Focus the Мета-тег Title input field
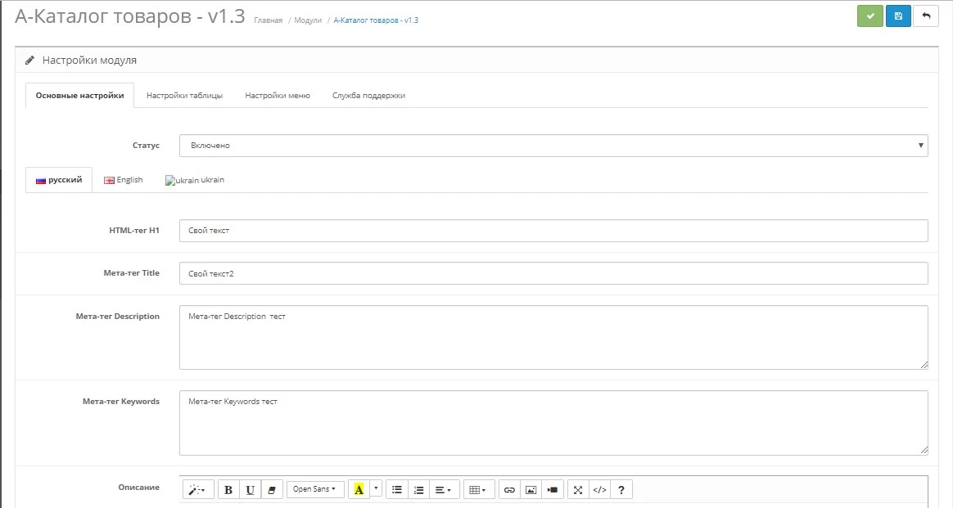The width and height of the screenshot is (953, 508). tap(553, 273)
